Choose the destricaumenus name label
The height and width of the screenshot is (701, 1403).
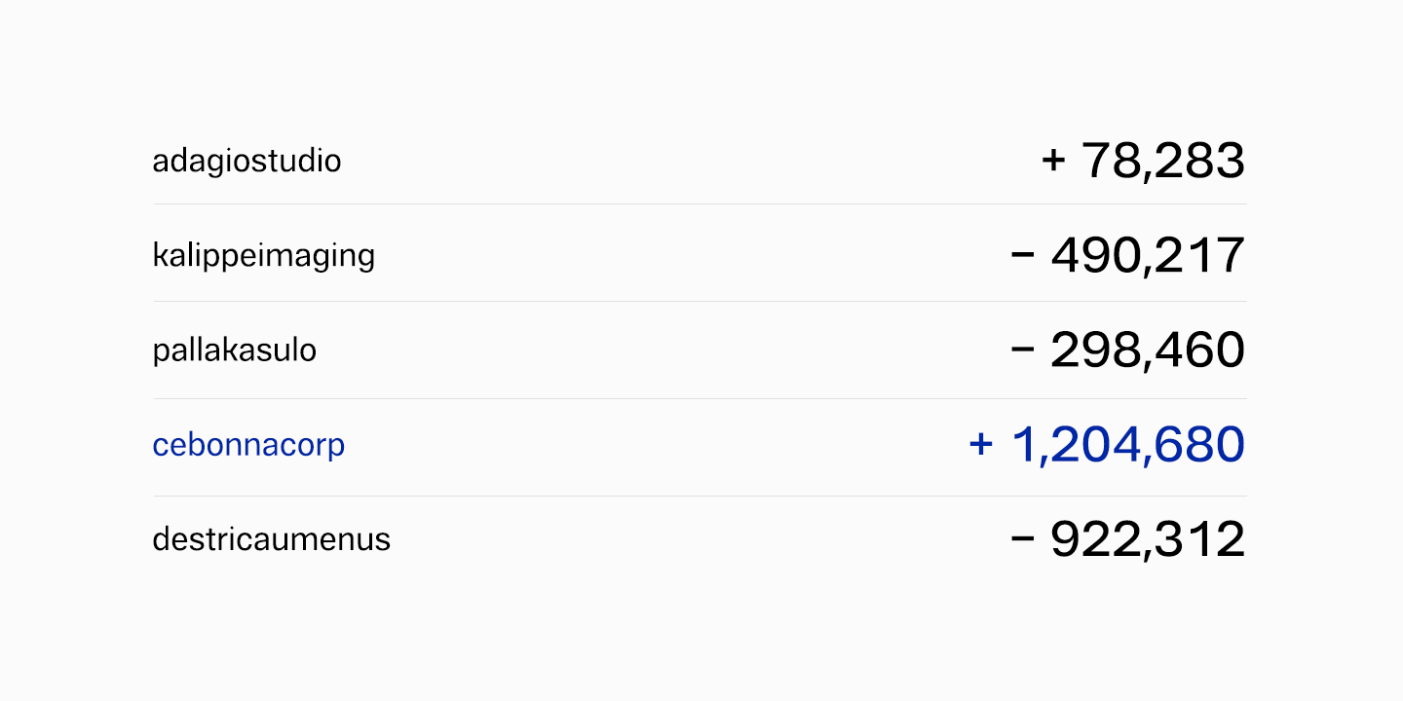point(271,539)
